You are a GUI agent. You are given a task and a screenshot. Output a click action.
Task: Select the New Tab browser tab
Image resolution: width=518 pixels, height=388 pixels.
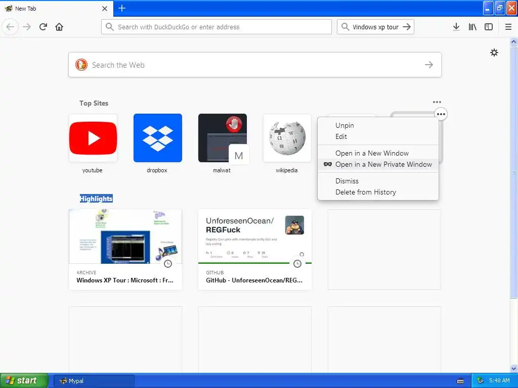click(57, 8)
